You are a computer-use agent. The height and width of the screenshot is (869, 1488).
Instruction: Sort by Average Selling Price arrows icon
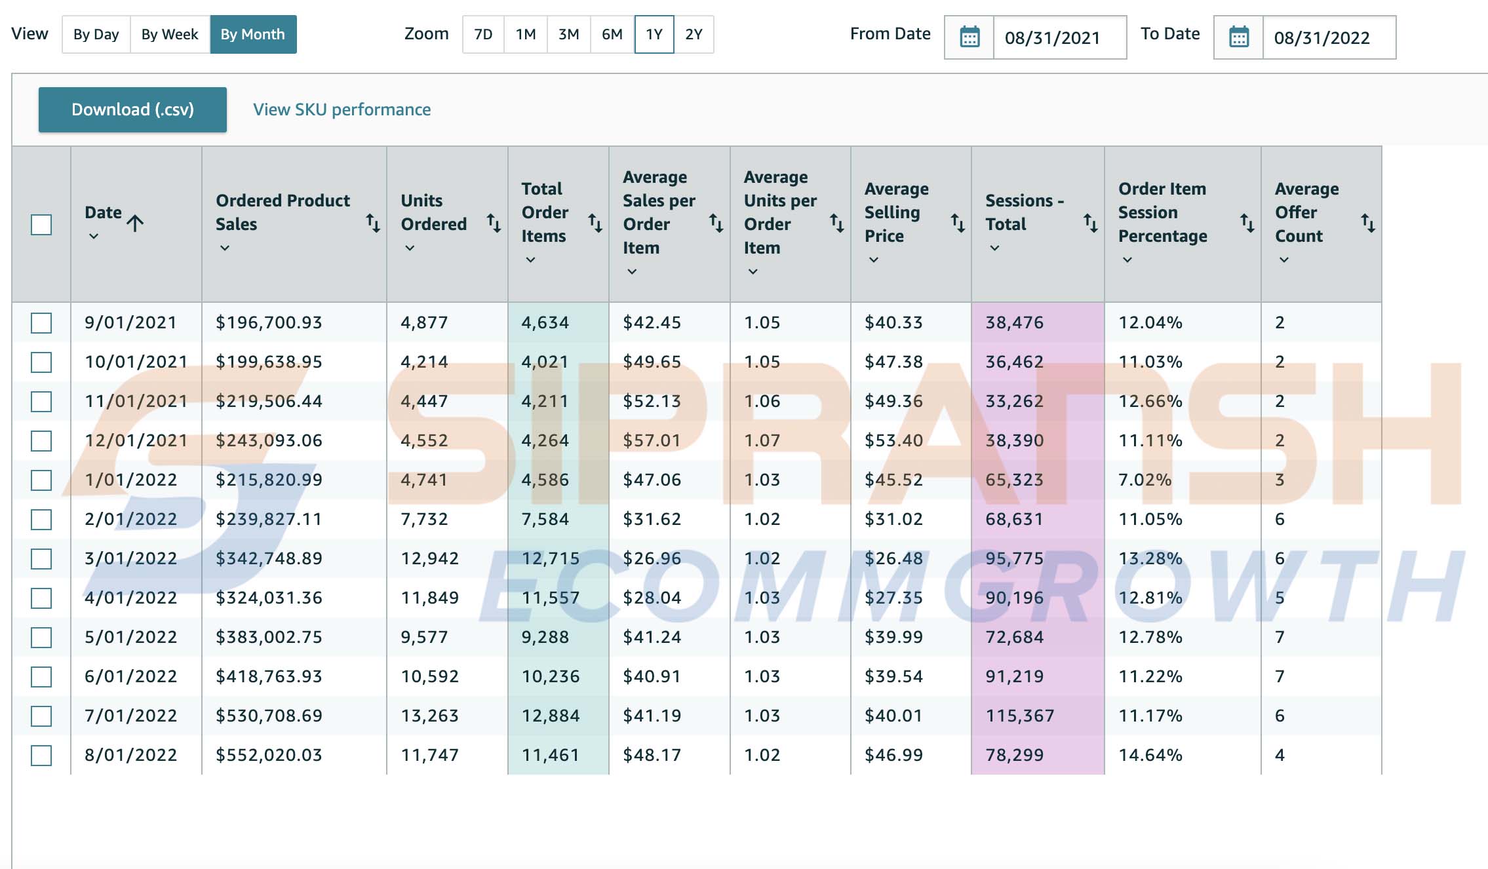tap(958, 223)
